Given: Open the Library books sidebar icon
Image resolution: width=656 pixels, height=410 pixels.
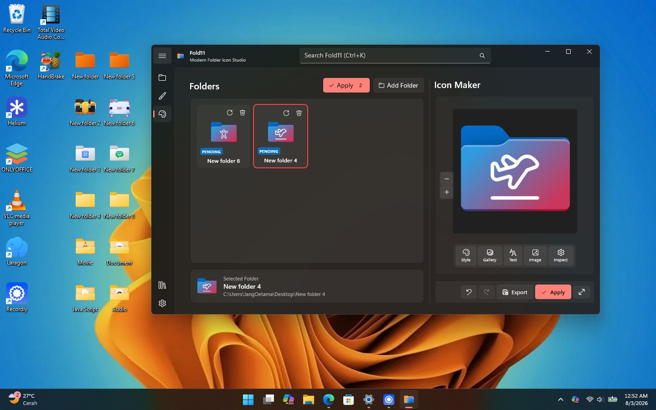Looking at the screenshot, I should (x=162, y=285).
